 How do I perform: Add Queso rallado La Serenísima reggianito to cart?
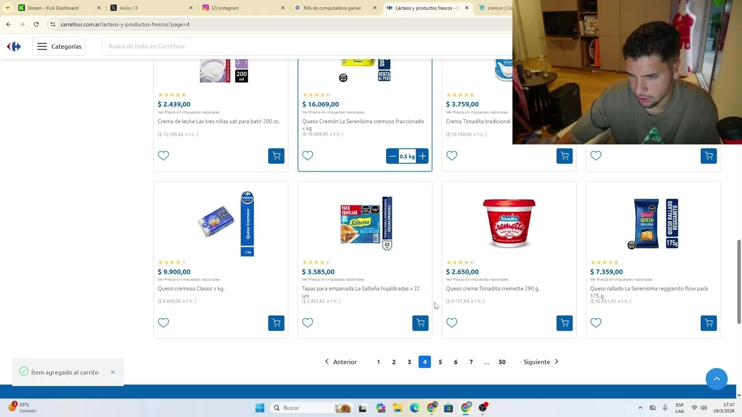(708, 323)
